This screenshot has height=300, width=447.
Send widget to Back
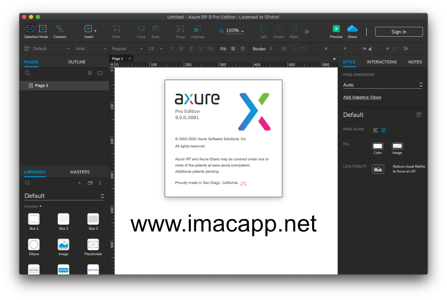(155, 28)
